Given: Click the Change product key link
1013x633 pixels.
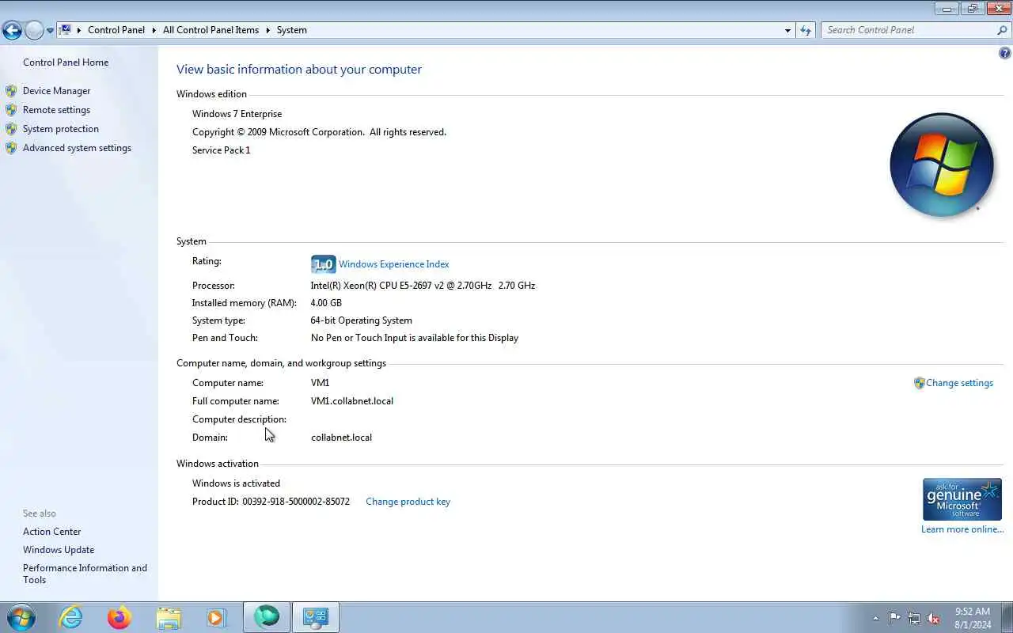Looking at the screenshot, I should [x=408, y=502].
